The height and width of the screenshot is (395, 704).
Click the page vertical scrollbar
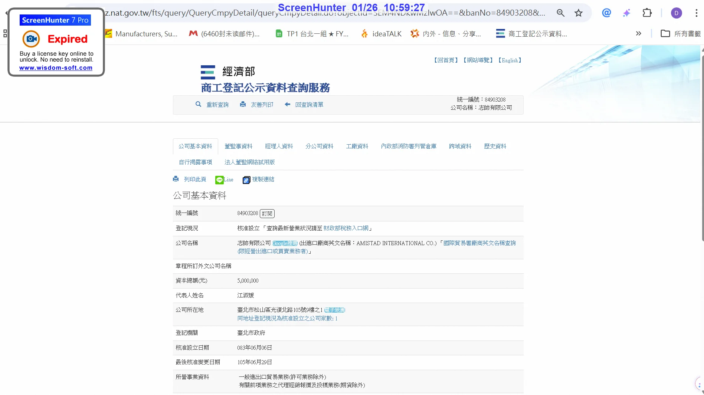tap(701, 148)
